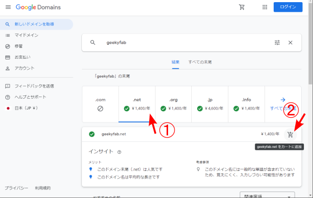The image size is (313, 198).
Task: Click the feedback speech bubble icon
Action: 8,86
